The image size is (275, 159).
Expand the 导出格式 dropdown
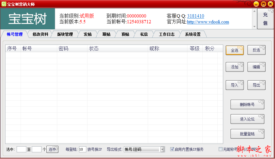(x=163, y=149)
